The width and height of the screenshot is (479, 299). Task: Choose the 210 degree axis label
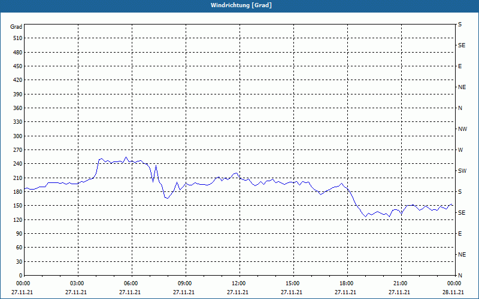pos(17,178)
